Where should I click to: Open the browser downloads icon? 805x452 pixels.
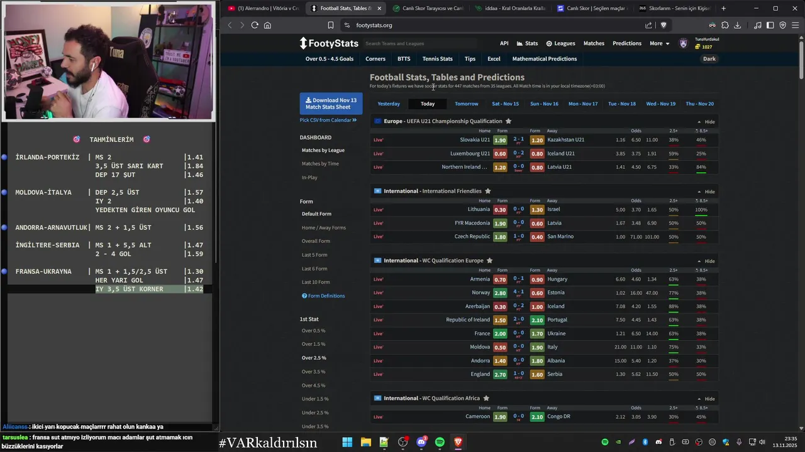click(x=738, y=25)
